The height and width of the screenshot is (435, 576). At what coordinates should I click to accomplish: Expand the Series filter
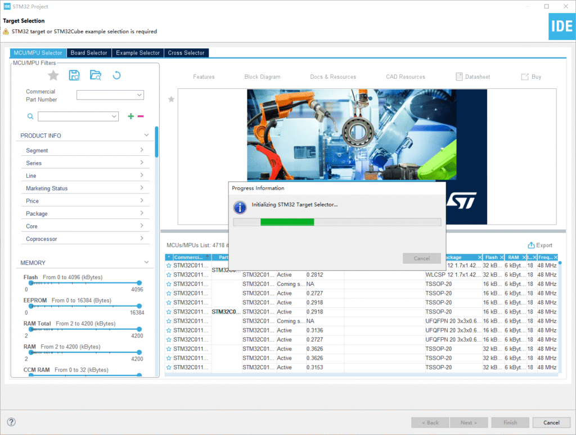point(142,163)
